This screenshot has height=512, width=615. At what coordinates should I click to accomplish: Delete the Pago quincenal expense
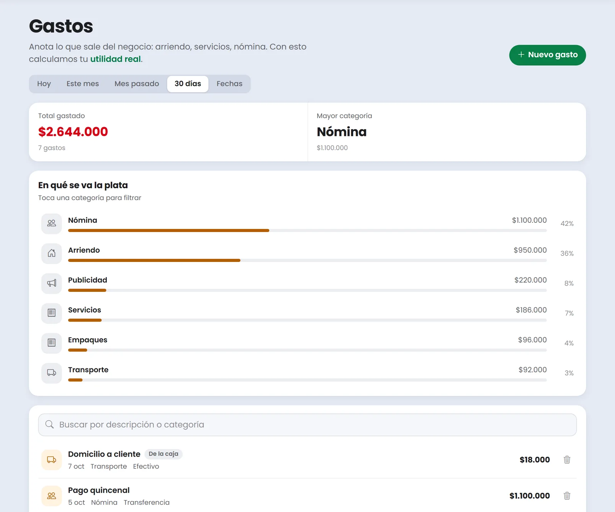tap(567, 496)
